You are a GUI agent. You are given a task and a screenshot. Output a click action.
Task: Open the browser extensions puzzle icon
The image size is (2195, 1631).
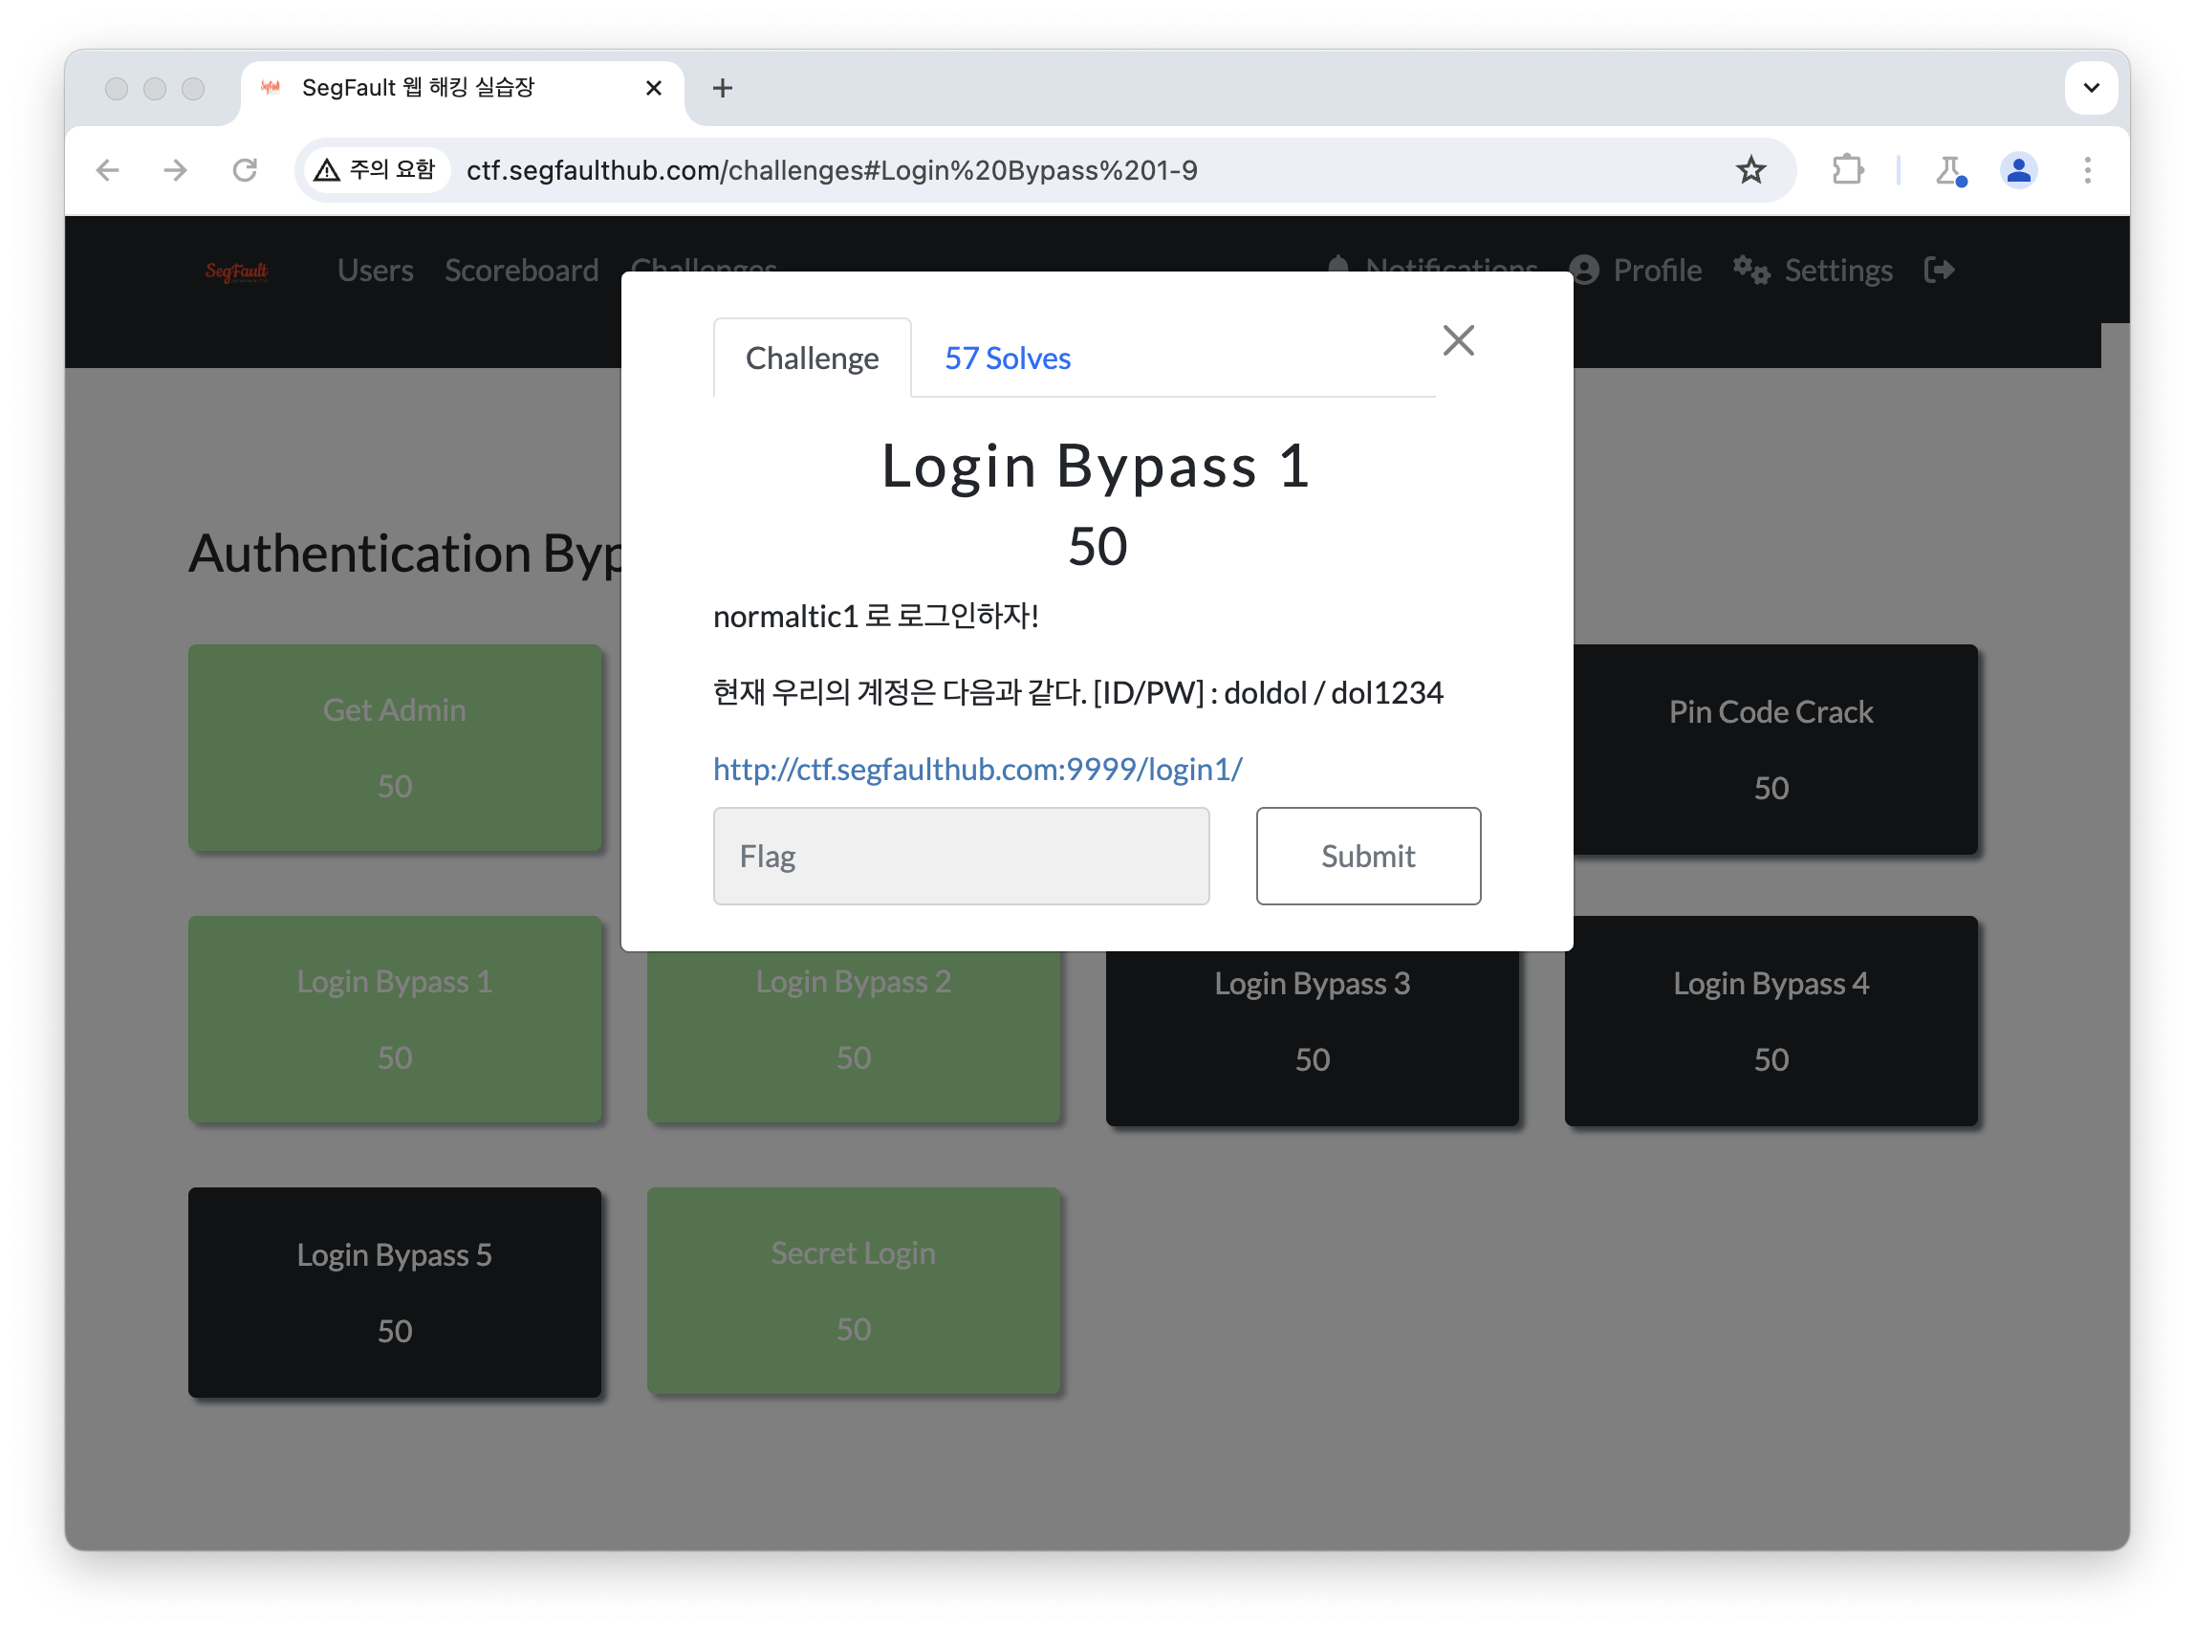(x=1847, y=170)
